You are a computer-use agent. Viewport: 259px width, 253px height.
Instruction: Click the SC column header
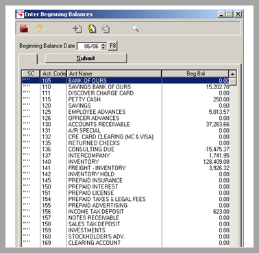31,73
